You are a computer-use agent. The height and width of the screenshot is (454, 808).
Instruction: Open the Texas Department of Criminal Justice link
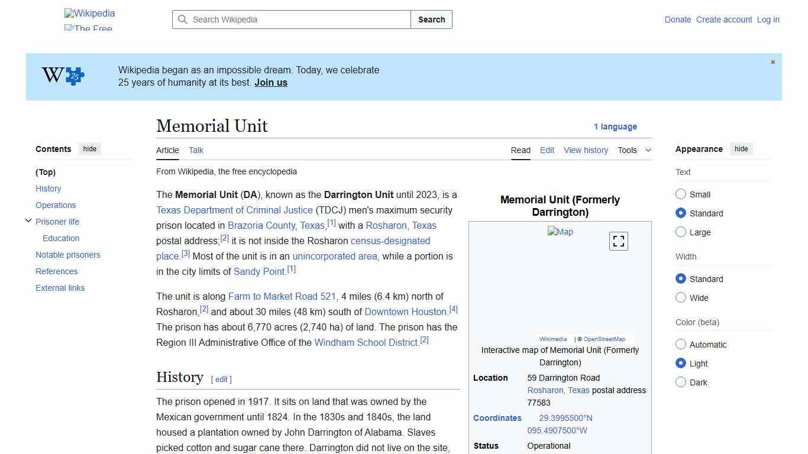point(233,210)
